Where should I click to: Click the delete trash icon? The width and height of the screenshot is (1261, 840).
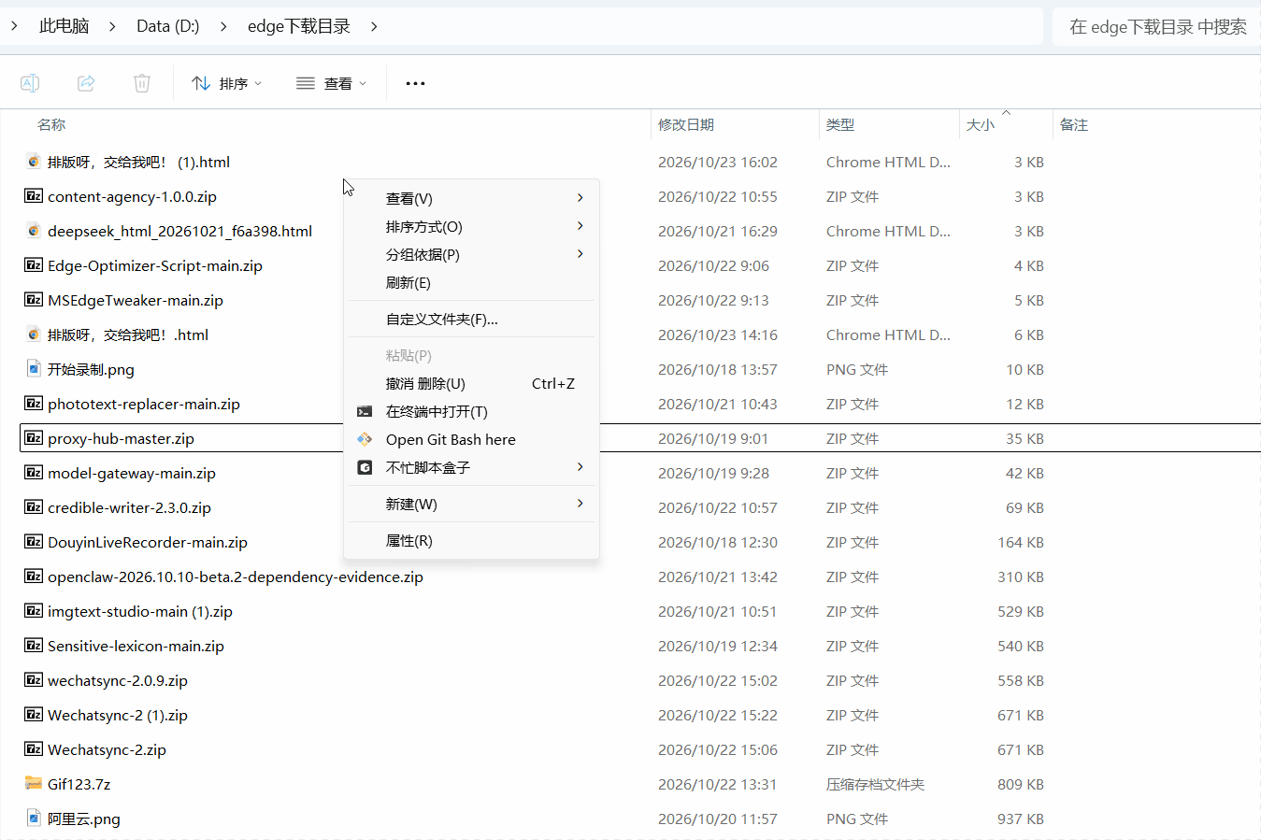coord(142,83)
